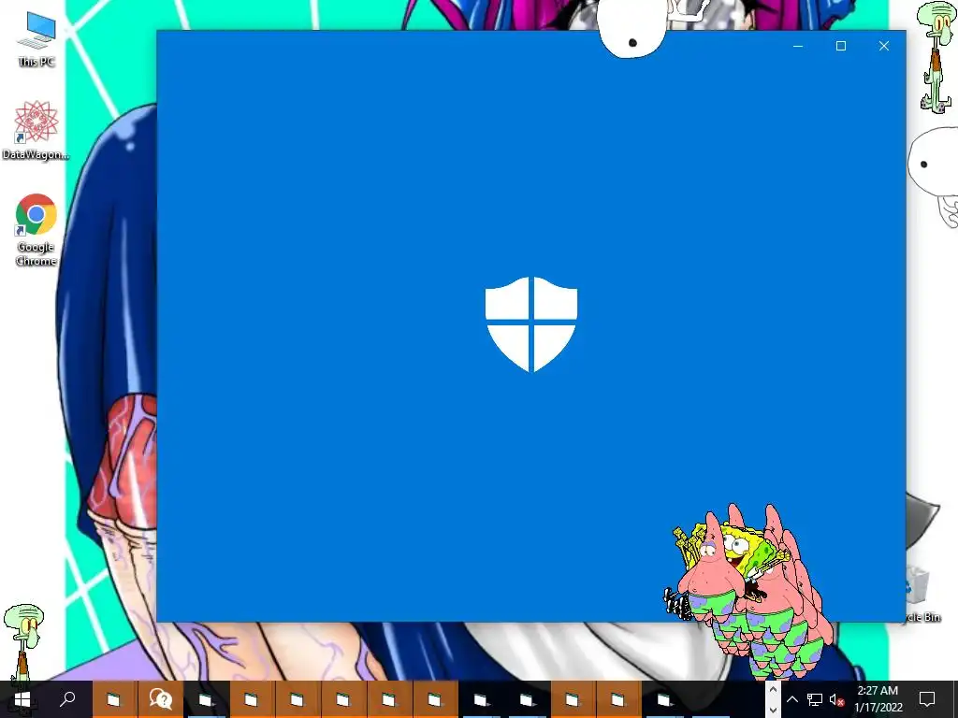The height and width of the screenshot is (718, 958).
Task: Show hidden system tray icons
Action: click(x=791, y=699)
